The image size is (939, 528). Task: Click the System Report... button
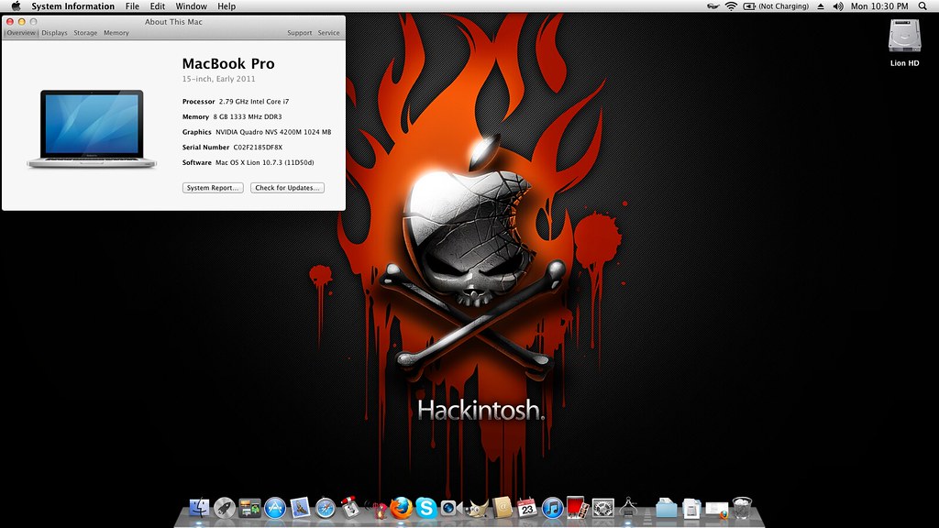pyautogui.click(x=213, y=188)
